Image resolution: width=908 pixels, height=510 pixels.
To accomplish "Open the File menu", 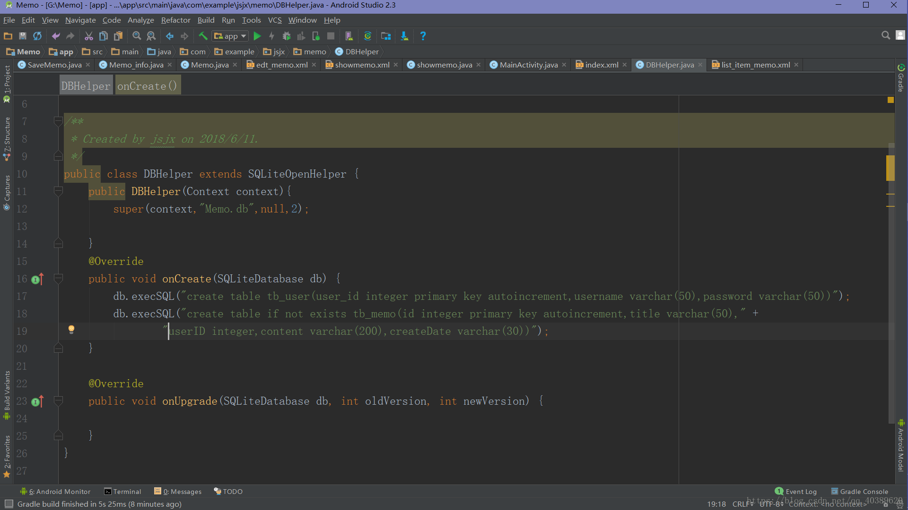I will point(9,20).
